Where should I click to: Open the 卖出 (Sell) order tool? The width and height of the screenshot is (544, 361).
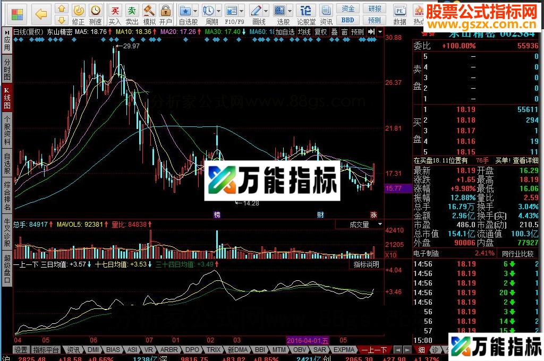coord(131,11)
